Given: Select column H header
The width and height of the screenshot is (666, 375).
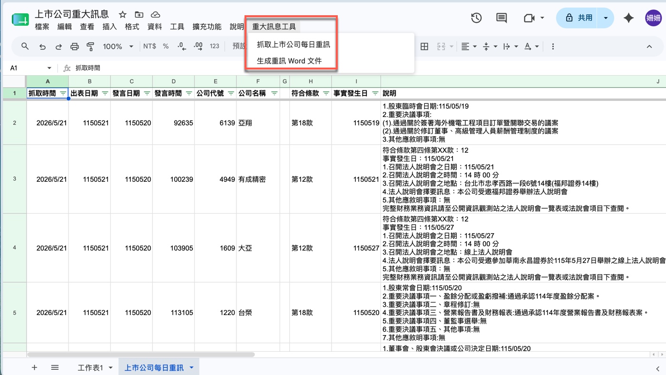Looking at the screenshot, I should click(310, 81).
